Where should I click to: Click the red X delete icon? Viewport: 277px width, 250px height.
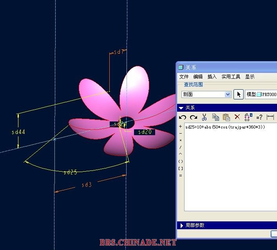click(237, 117)
